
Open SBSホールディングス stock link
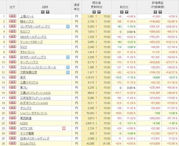tap(33, 37)
